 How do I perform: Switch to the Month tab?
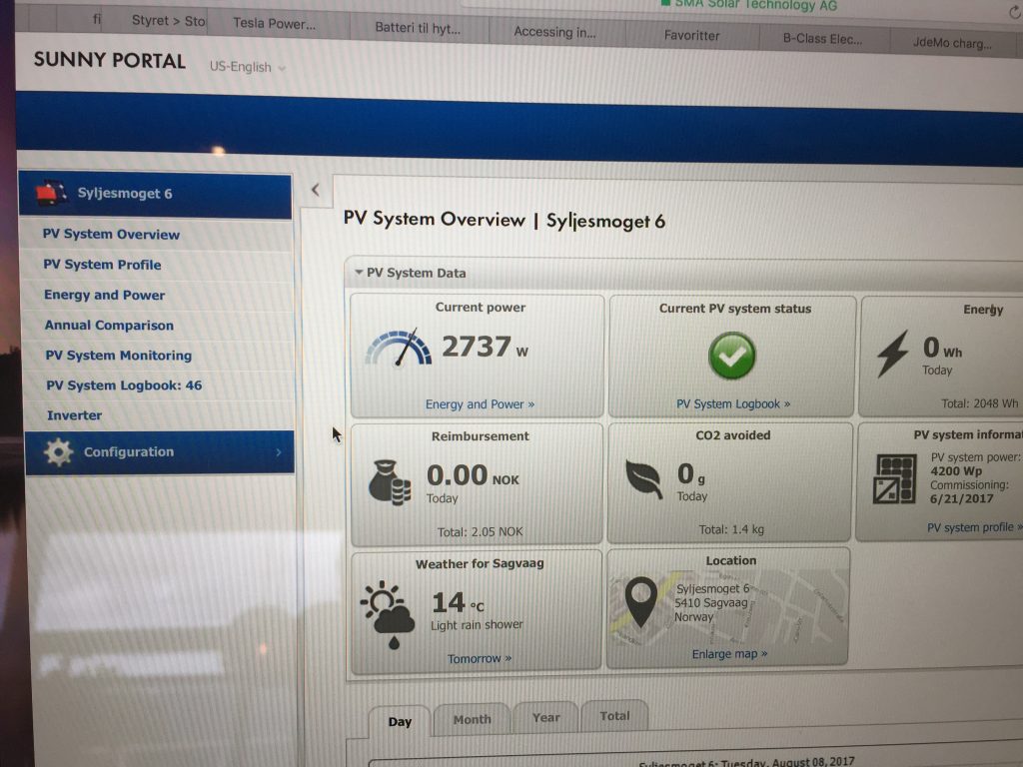[x=472, y=719]
